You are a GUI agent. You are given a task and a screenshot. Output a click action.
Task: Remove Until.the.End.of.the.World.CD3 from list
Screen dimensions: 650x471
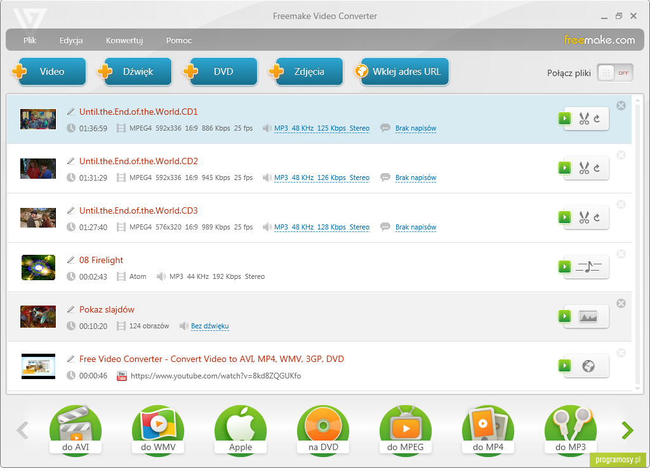point(621,205)
